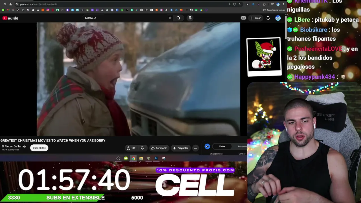Click the install app icon in address bar
361x203 pixels.
[234, 4]
